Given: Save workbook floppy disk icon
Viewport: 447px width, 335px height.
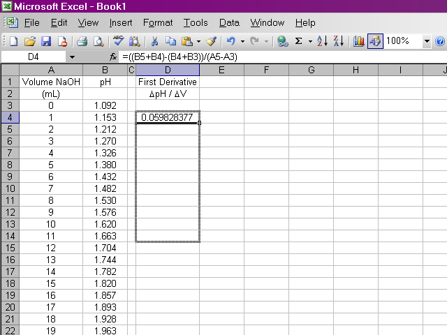Looking at the screenshot, I should pos(46,42).
